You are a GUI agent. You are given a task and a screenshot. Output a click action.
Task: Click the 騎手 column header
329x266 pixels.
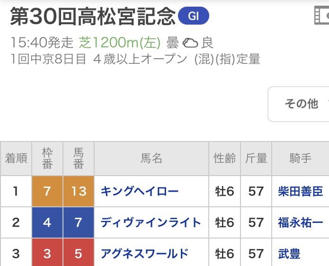301,159
